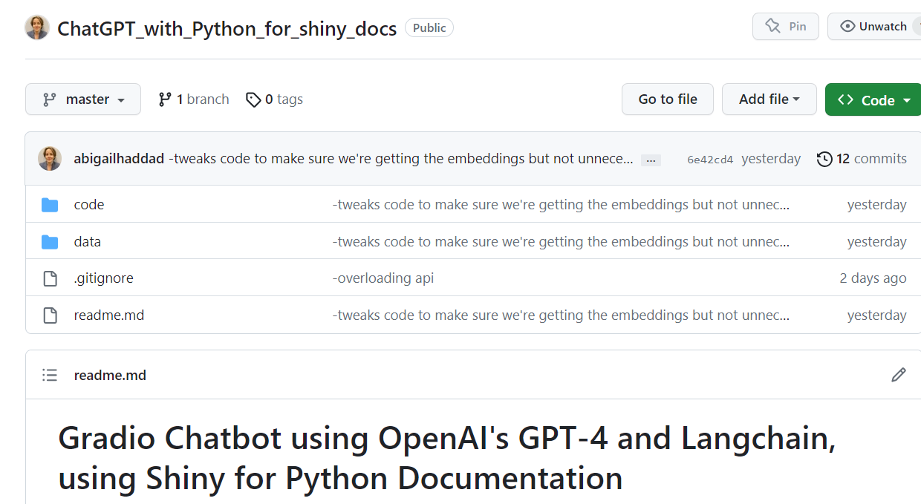This screenshot has height=504, width=921.
Task: Expand commit message ellipsis button
Action: (x=651, y=160)
